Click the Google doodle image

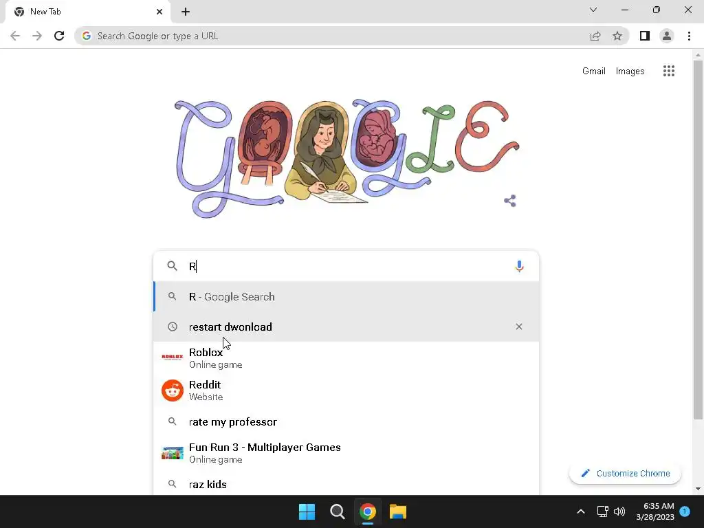point(346,158)
